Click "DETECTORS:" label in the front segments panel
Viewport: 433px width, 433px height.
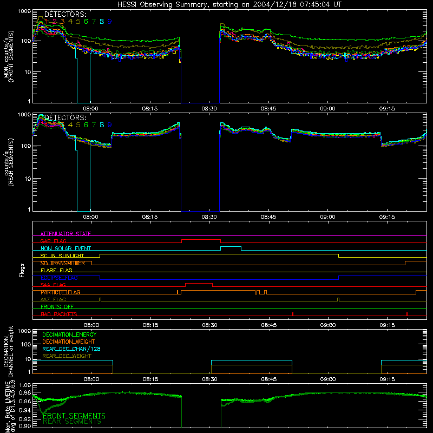[x=65, y=14]
